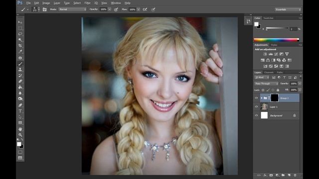This screenshot has height=179, width=319.
Task: Select the Rectangular Marquee tool
Action: (20, 28)
